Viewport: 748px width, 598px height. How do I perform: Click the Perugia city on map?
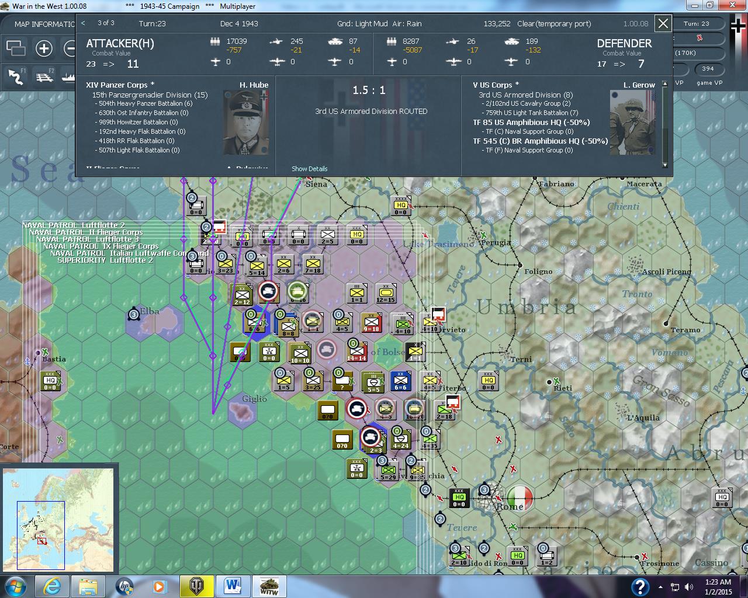496,242
